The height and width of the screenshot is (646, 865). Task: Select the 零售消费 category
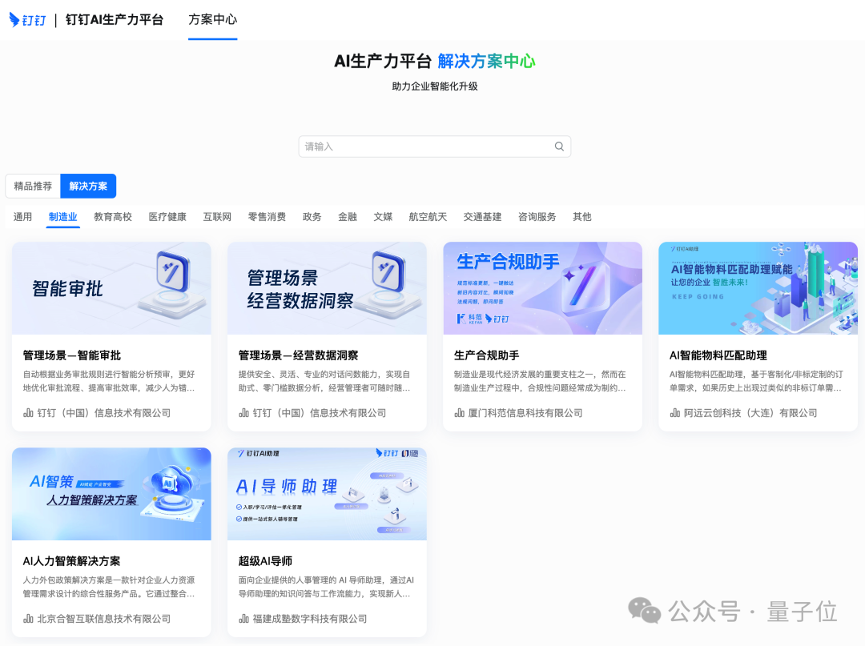point(267,217)
